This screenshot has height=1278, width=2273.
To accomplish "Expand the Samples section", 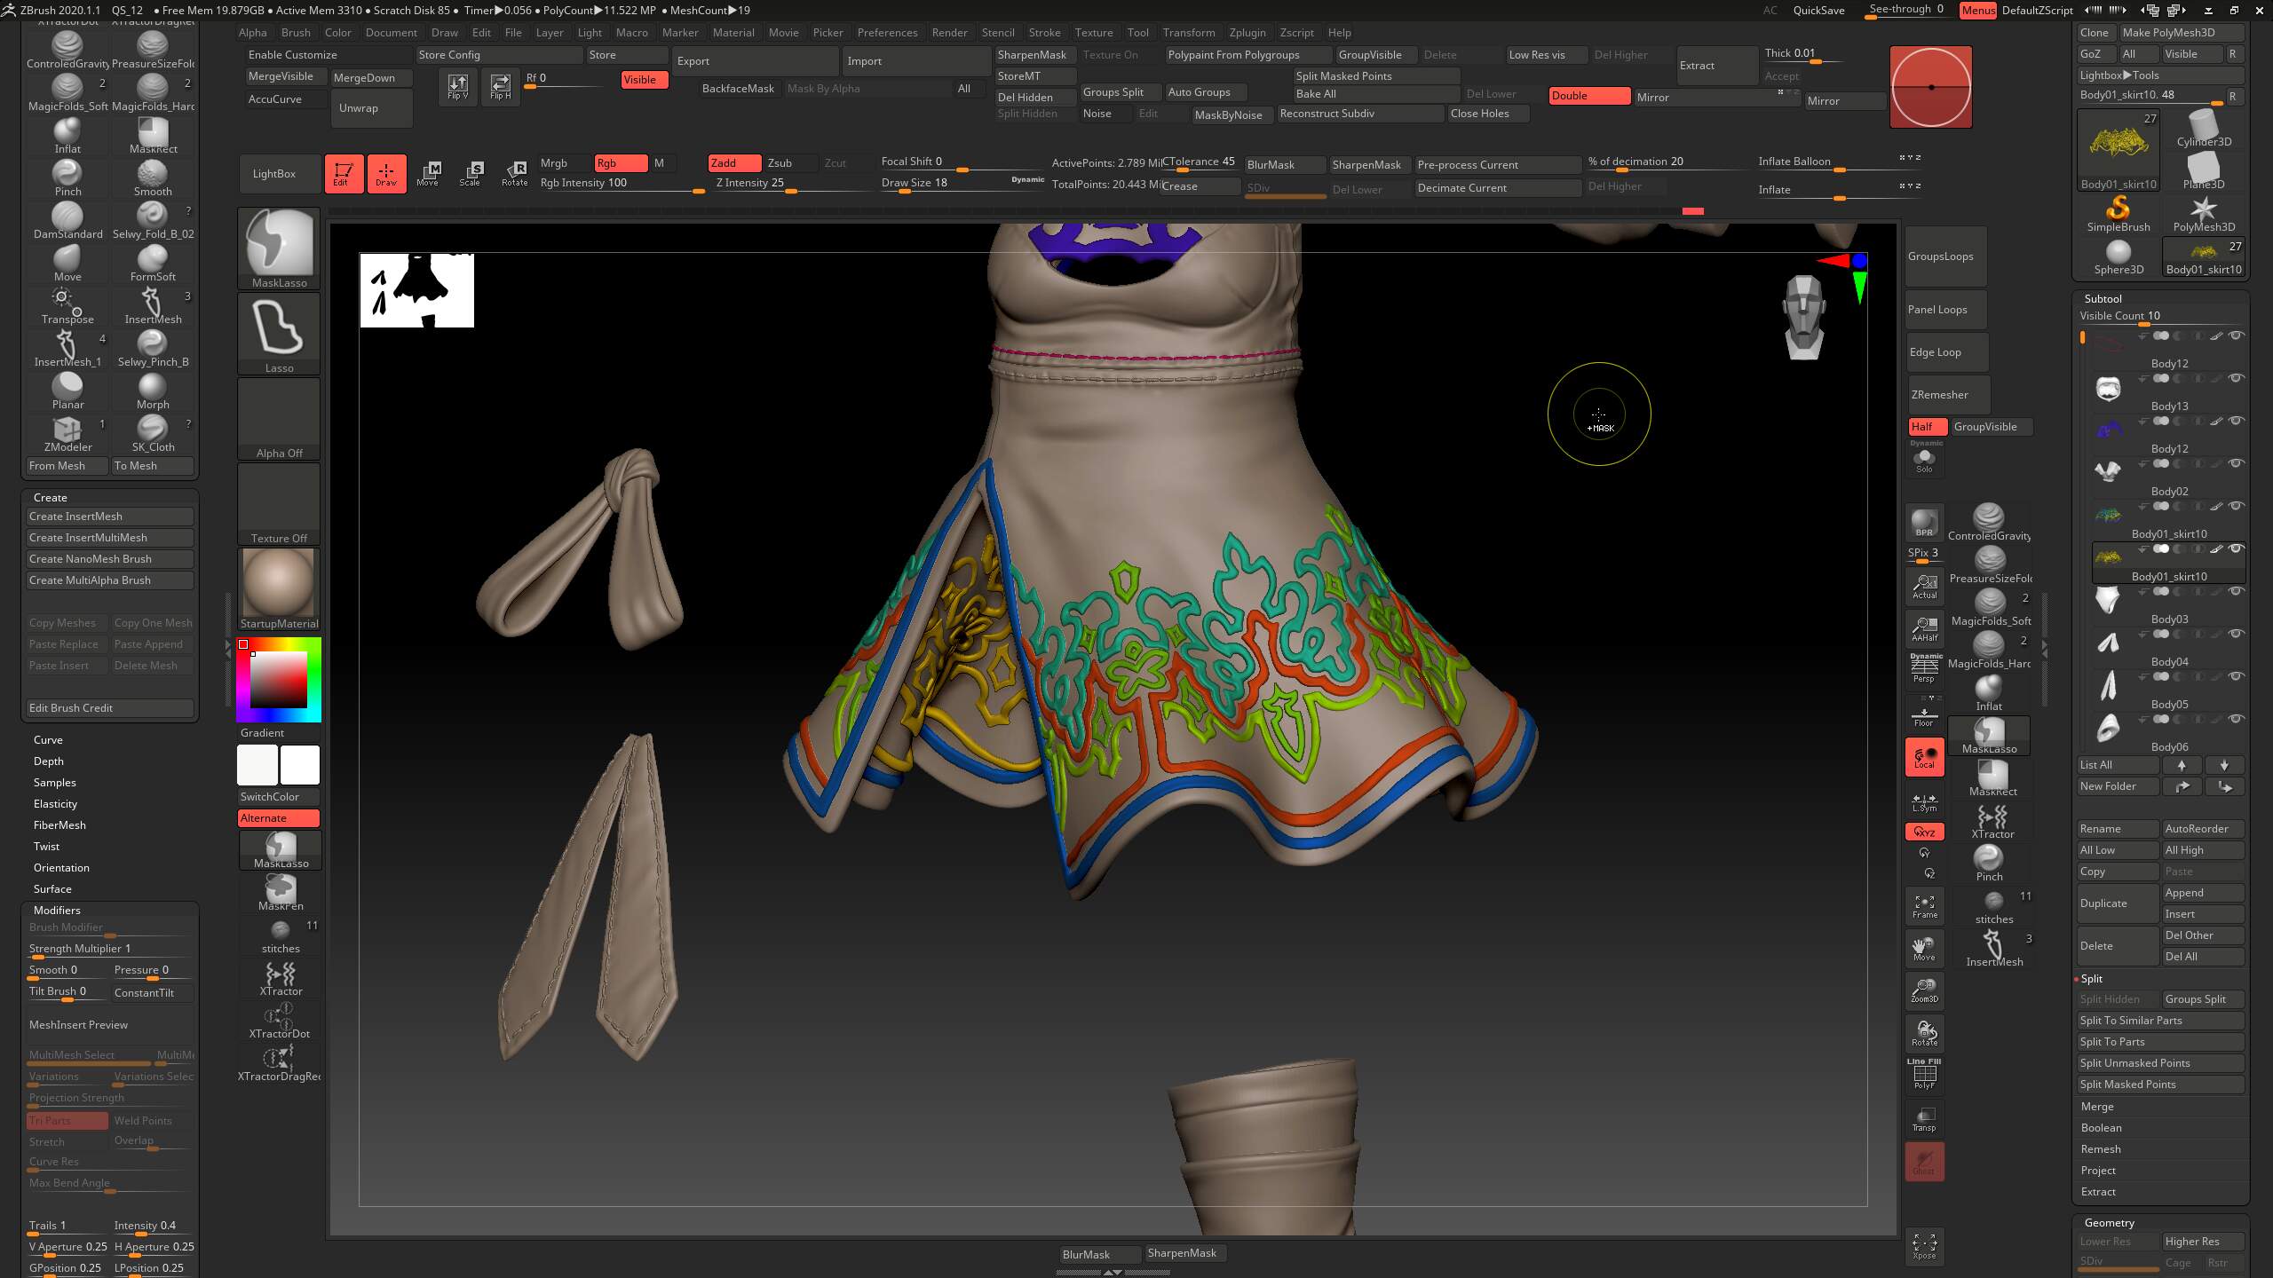I will [54, 783].
